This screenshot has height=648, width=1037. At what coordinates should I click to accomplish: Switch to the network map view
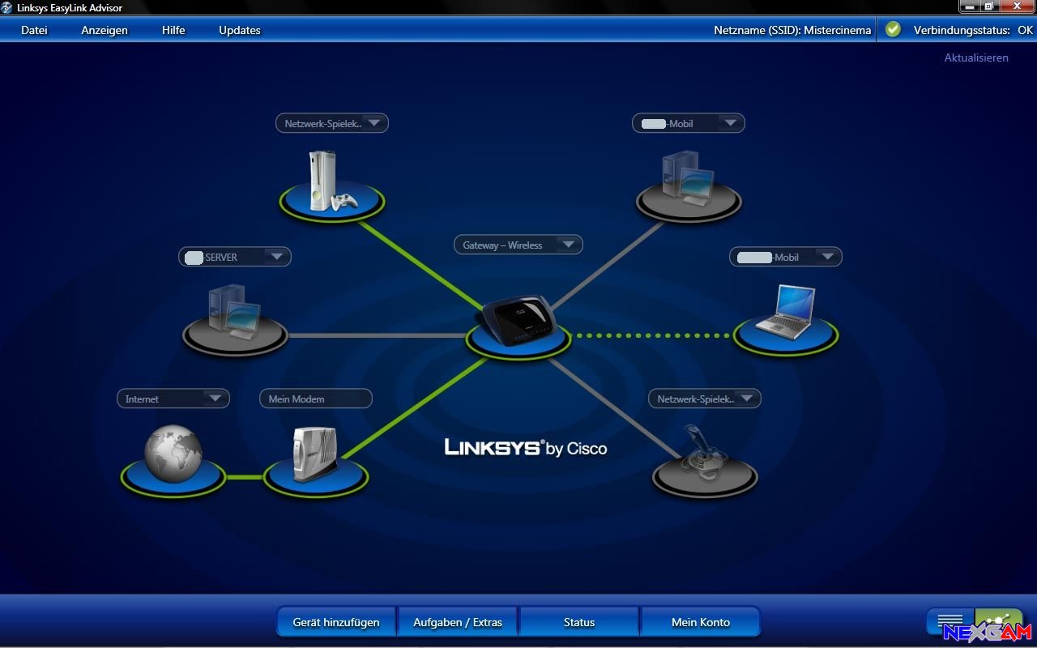pos(999,621)
